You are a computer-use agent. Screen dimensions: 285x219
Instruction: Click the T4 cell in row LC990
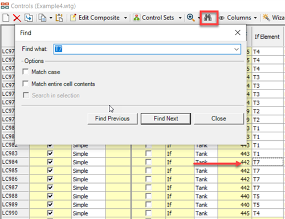point(267,213)
